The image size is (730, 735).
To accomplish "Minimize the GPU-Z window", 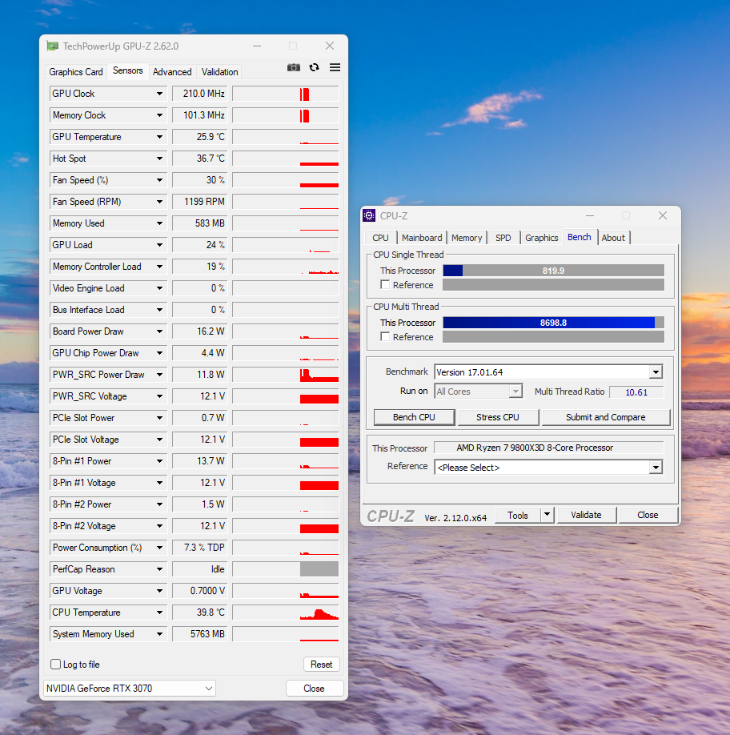I will (x=257, y=46).
